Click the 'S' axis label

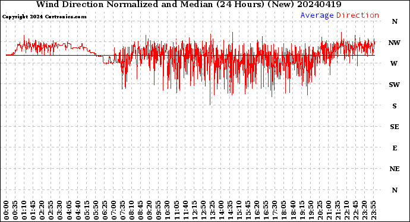395,106
